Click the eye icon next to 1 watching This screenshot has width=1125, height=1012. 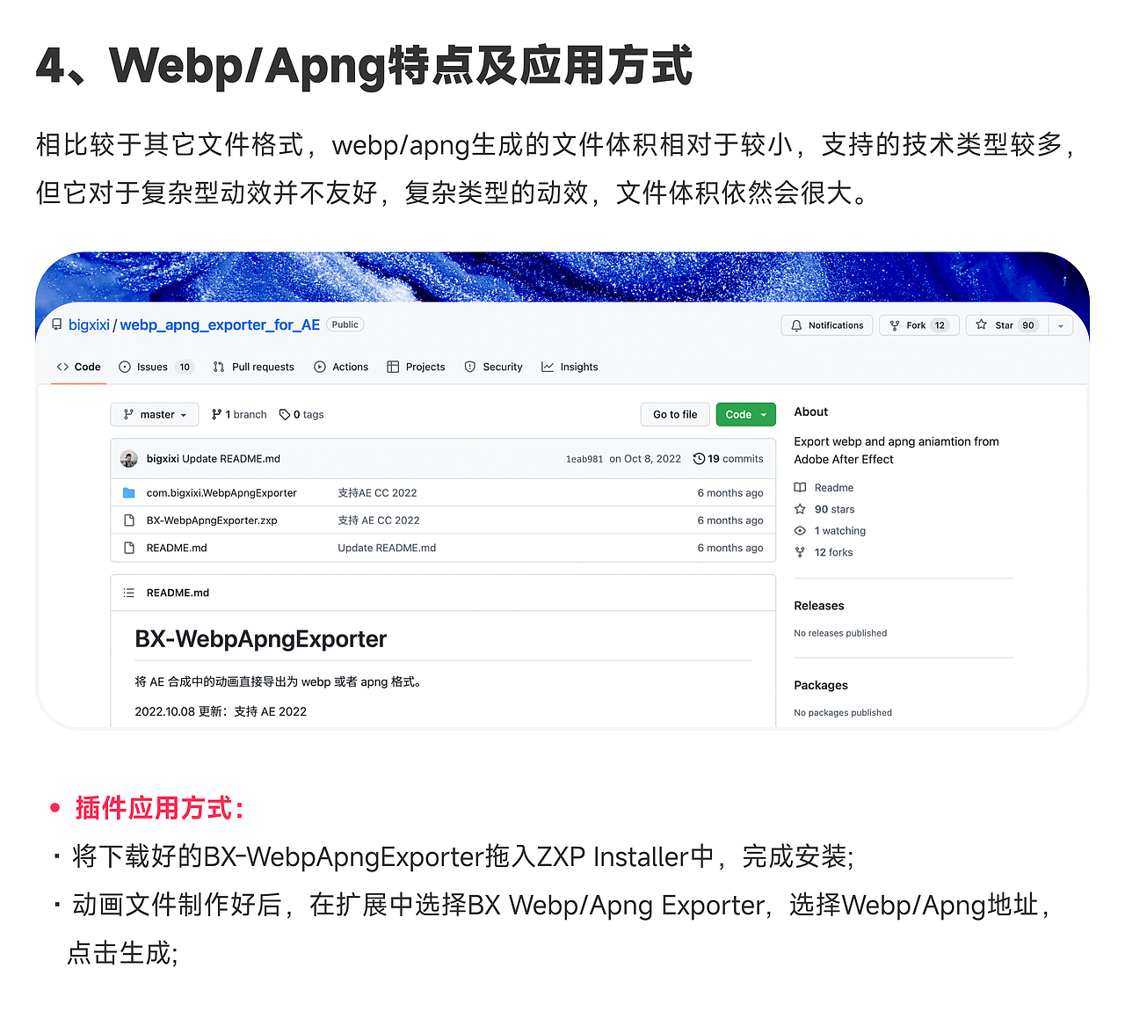(x=800, y=530)
